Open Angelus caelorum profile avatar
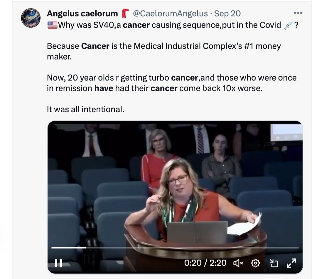Viewport: 324px width, 279px height. [x=31, y=18]
